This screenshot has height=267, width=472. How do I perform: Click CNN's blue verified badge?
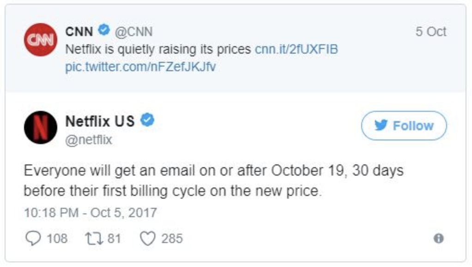[104, 31]
